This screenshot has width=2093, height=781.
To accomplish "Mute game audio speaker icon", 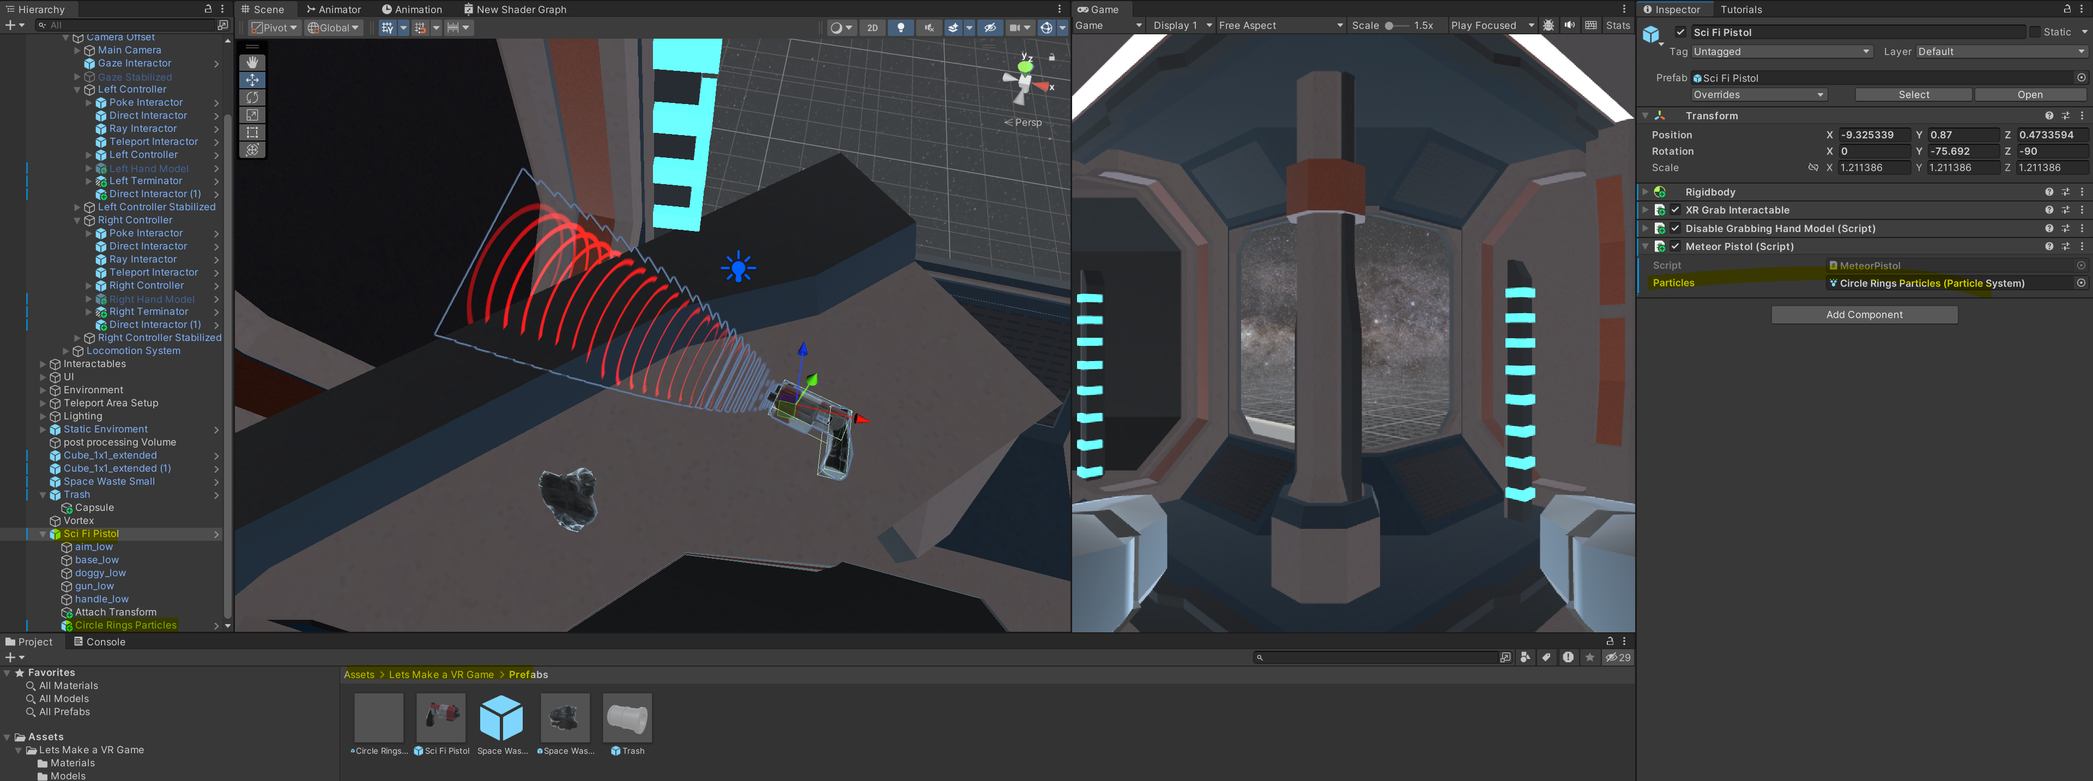I will [1569, 25].
